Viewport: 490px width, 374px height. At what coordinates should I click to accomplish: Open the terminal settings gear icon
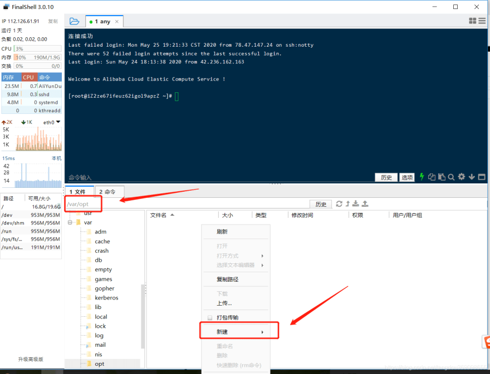(x=461, y=177)
